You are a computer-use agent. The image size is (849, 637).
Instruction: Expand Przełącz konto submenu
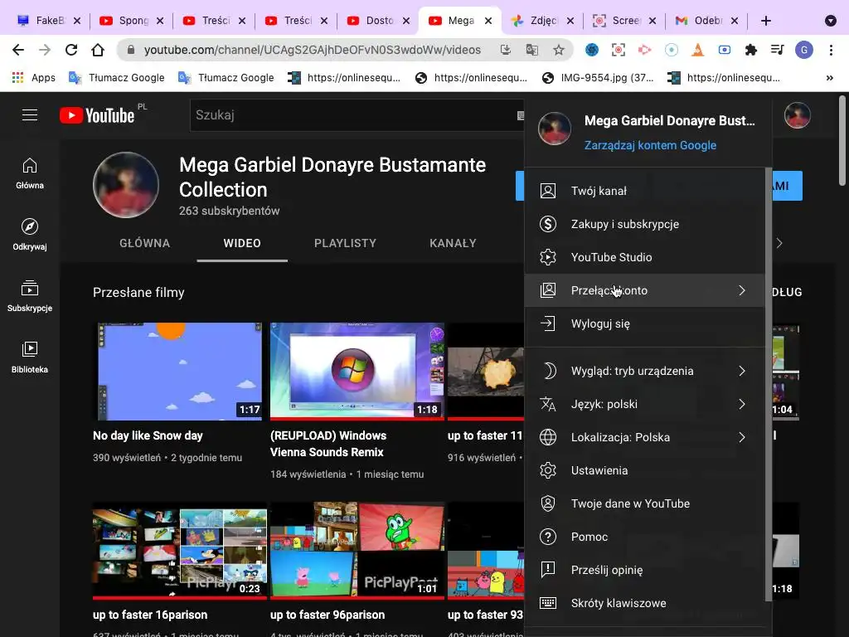[644, 290]
